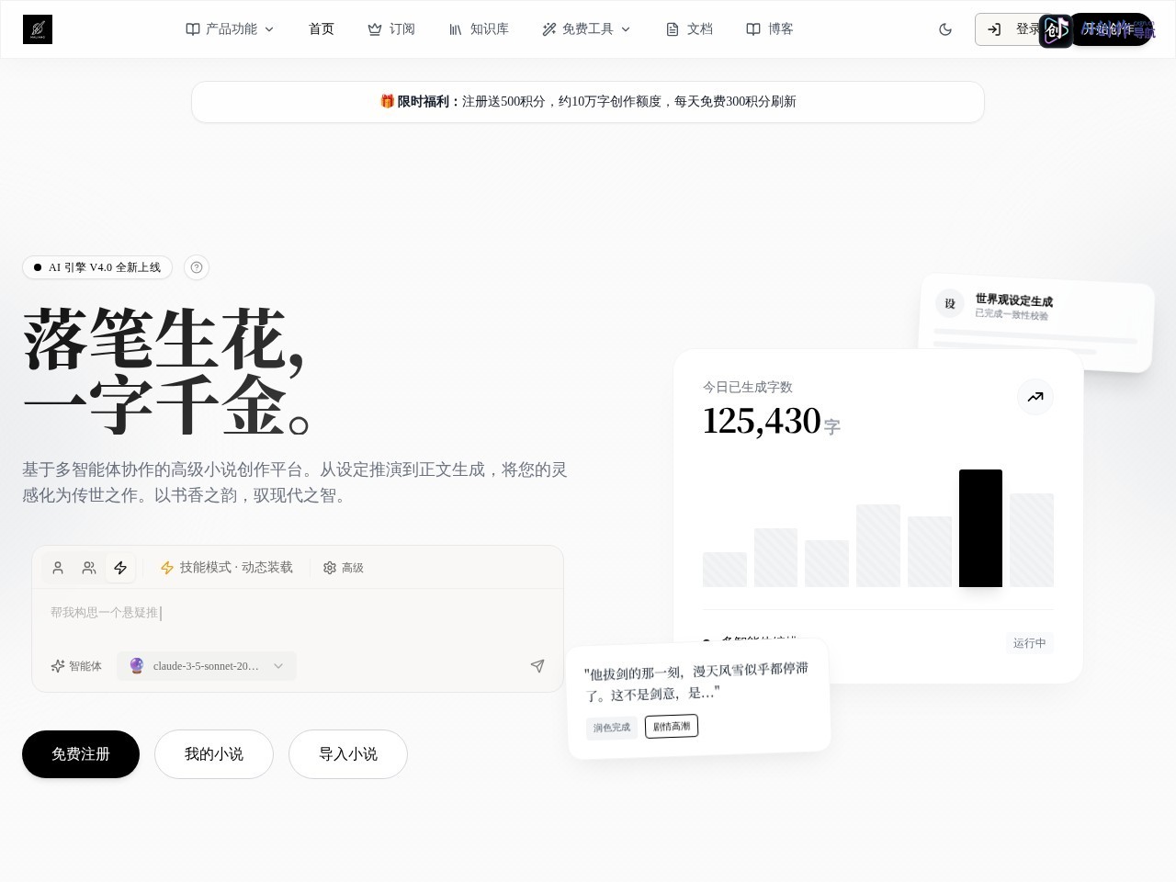
Task: Click the crystal ball model icon
Action: click(x=137, y=666)
